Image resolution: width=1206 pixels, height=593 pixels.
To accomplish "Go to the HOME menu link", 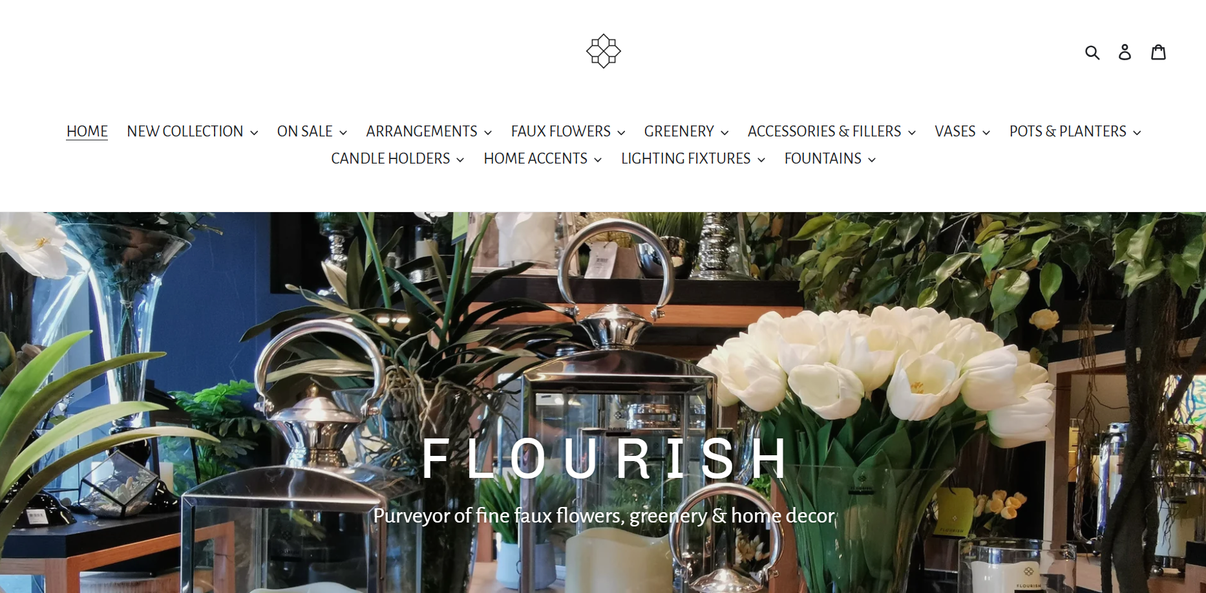I will pyautogui.click(x=87, y=131).
